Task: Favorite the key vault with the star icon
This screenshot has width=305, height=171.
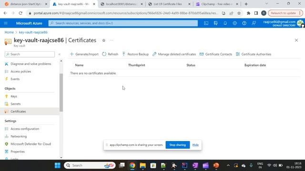Action: (x=104, y=40)
